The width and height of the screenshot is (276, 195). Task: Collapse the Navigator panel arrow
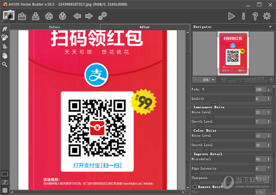[270, 27]
